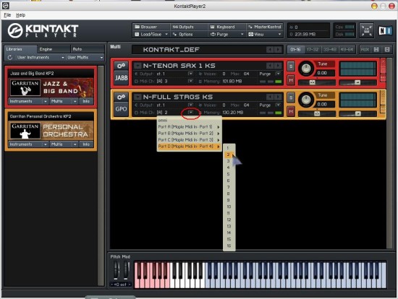Open Info for Garritan Personal Orchestra

click(x=86, y=144)
